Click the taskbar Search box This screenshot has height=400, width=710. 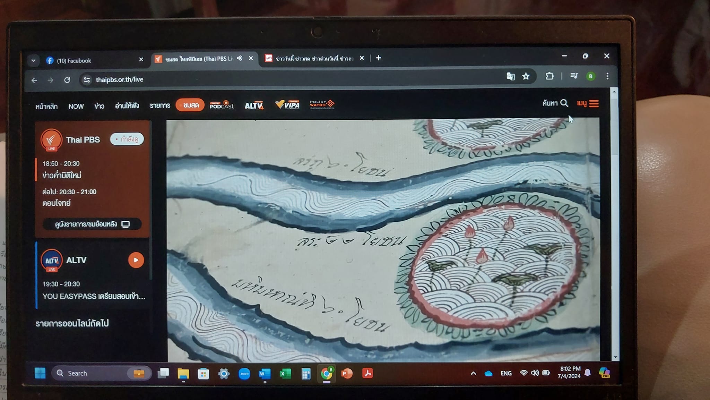102,373
